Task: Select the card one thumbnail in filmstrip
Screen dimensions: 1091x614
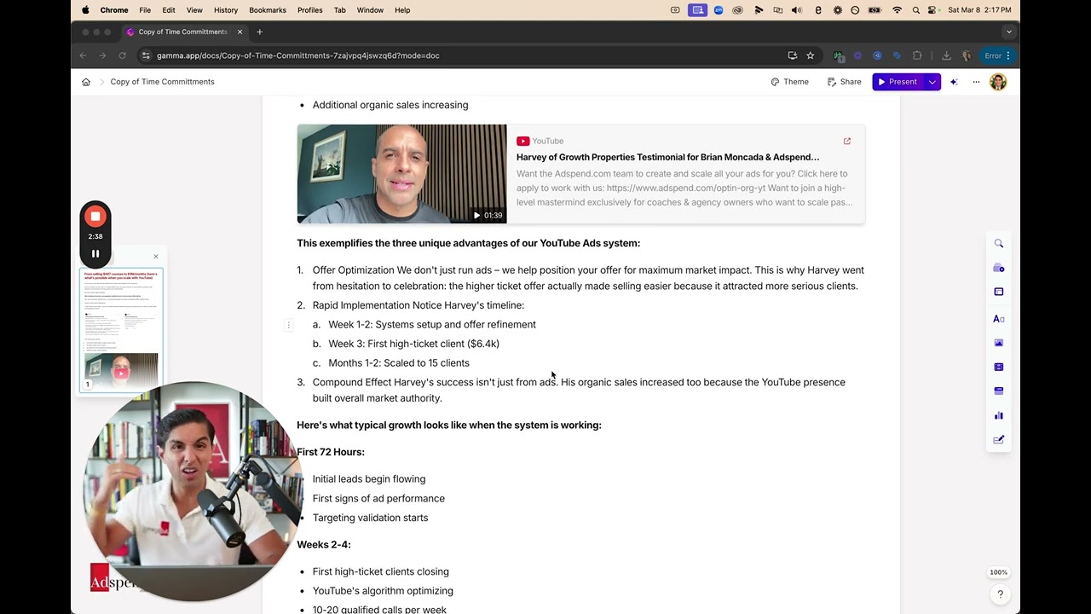Action: pos(121,329)
